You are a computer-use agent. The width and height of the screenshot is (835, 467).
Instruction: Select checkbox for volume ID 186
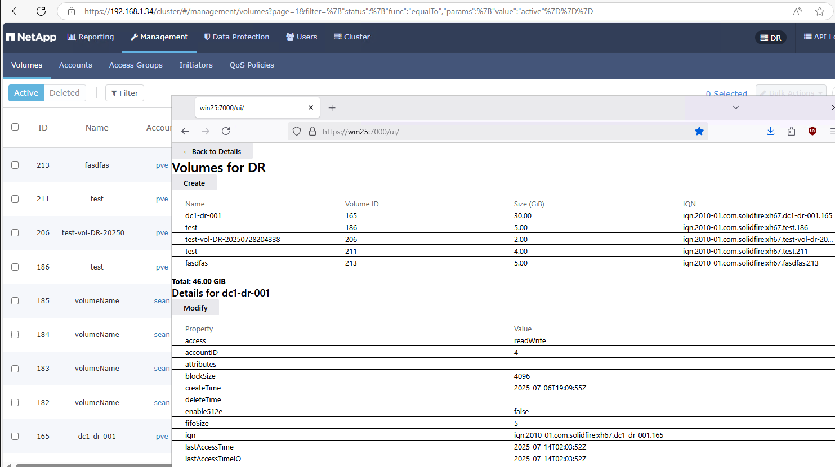[15, 267]
